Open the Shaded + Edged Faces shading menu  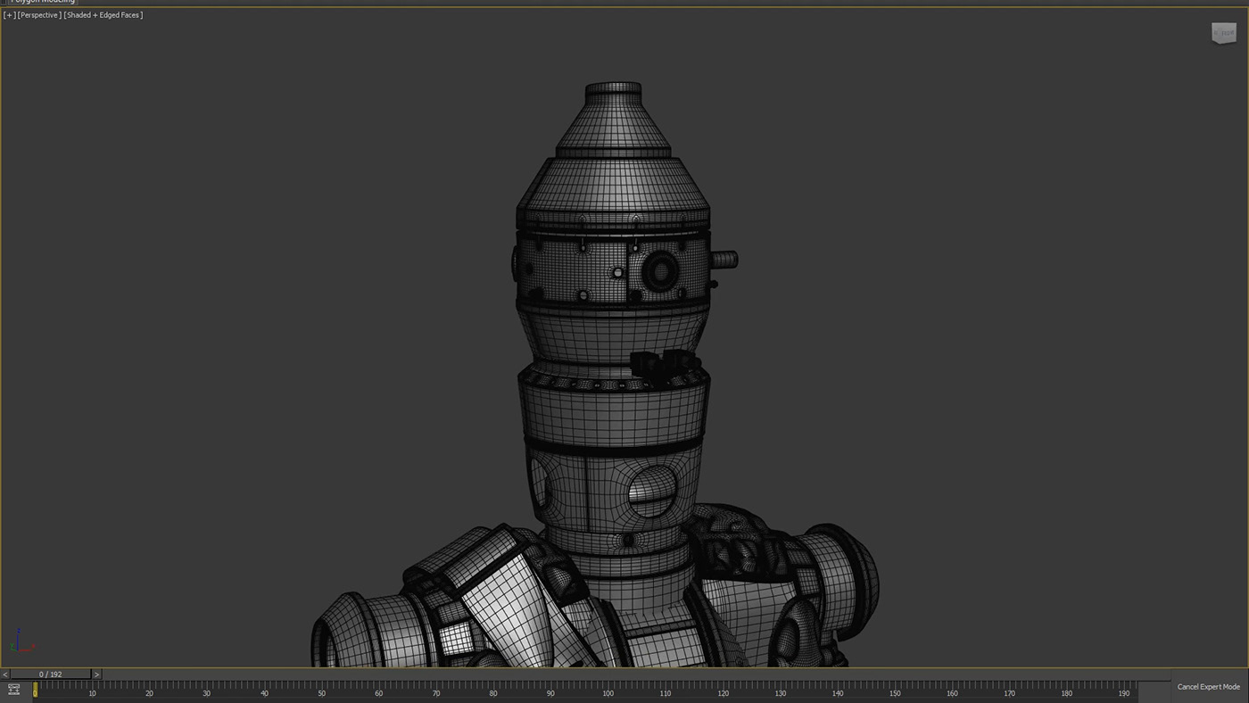[x=103, y=15]
